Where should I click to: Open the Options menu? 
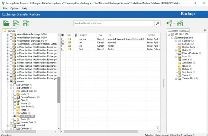click(x=15, y=9)
